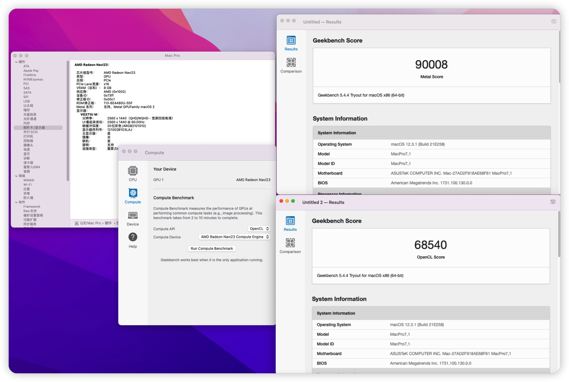Select 以太网 in the sidebar
This screenshot has width=569, height=382.
(x=28, y=106)
